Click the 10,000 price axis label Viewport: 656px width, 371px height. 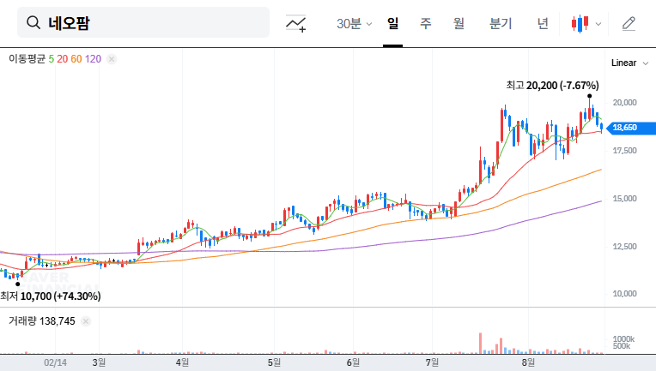pyautogui.click(x=624, y=294)
